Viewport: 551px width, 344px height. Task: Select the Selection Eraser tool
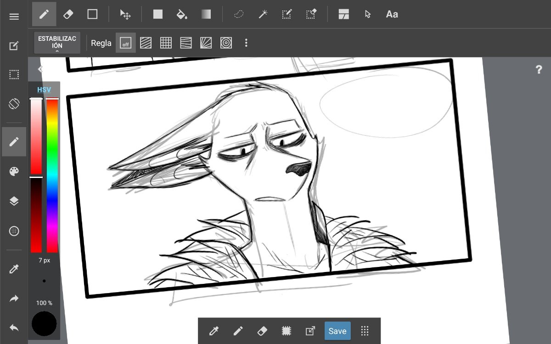click(311, 14)
